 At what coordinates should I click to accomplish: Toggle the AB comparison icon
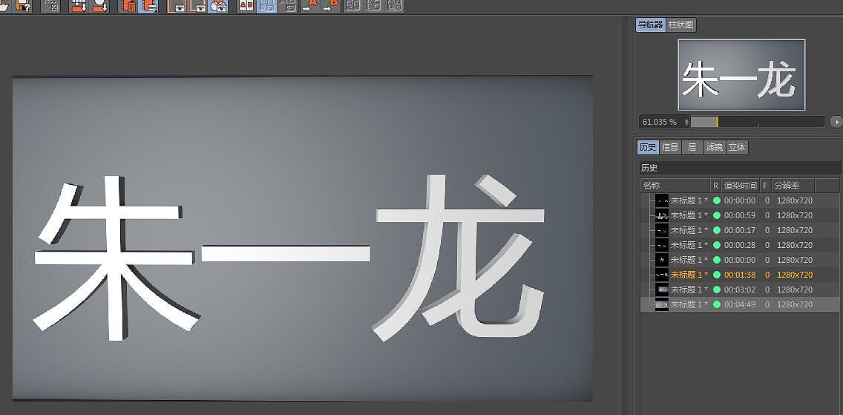pyautogui.click(x=246, y=6)
